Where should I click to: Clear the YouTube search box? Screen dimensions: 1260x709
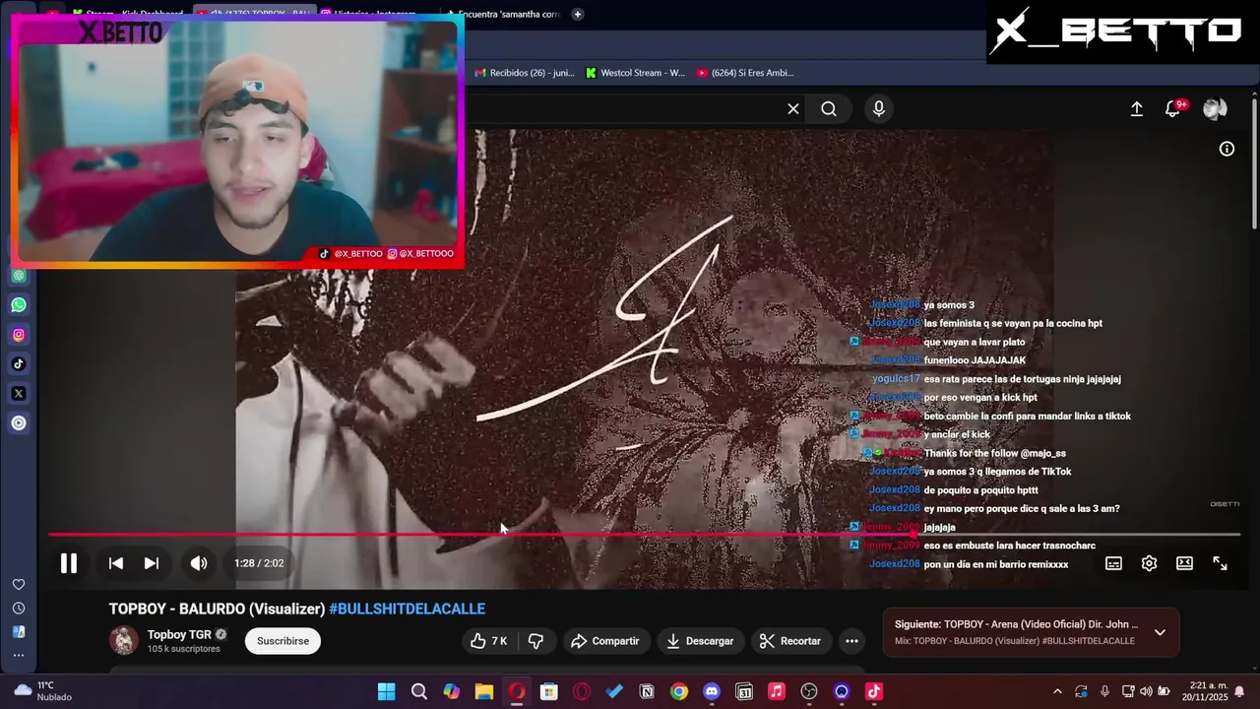click(793, 109)
